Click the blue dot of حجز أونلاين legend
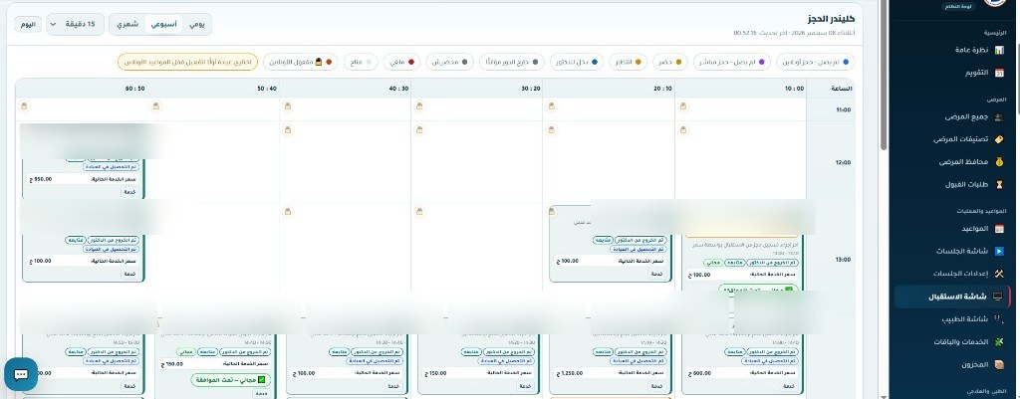Image resolution: width=1020 pixels, height=399 pixels. (846, 63)
